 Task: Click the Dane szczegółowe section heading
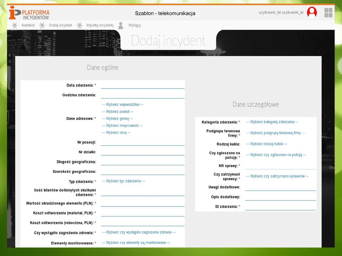click(x=256, y=105)
